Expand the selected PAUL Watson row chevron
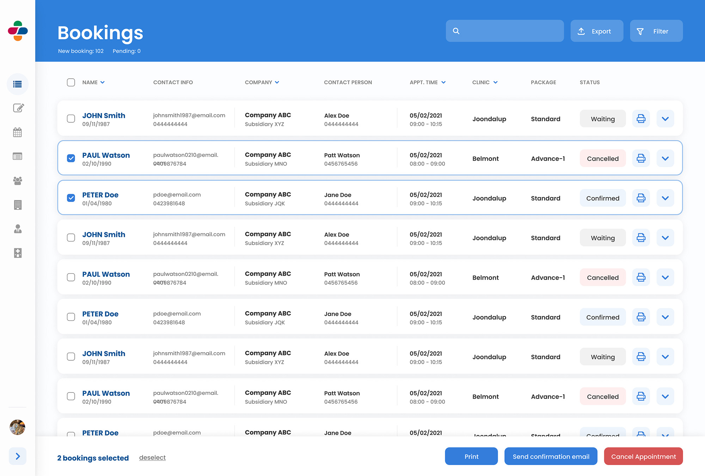The image size is (705, 476). pyautogui.click(x=665, y=158)
